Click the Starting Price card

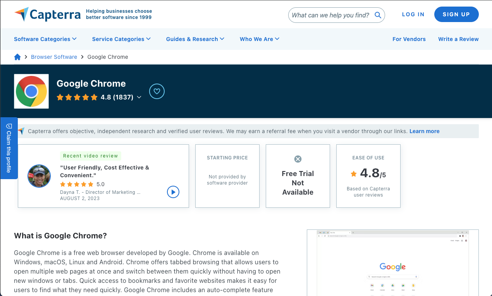(x=227, y=176)
